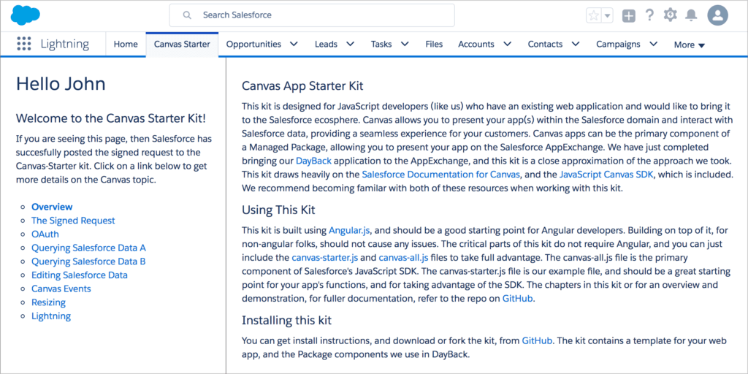Click the global actions plus icon
The height and width of the screenshot is (374, 748).
point(629,16)
